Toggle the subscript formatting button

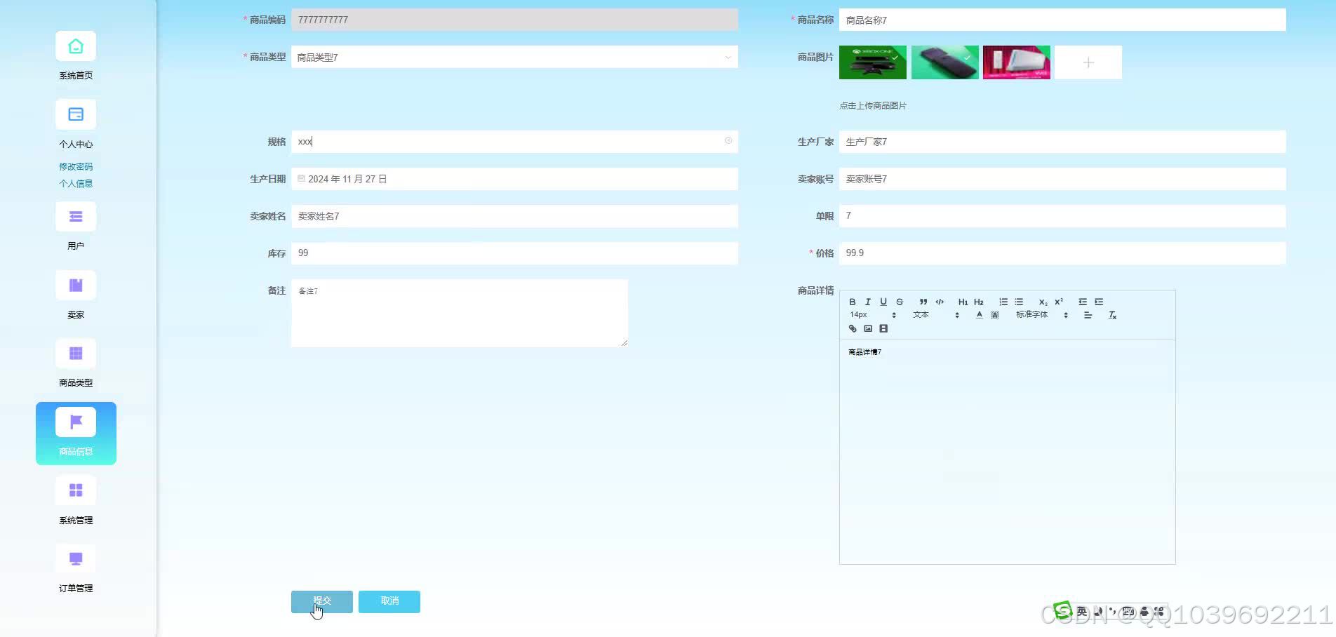1043,302
